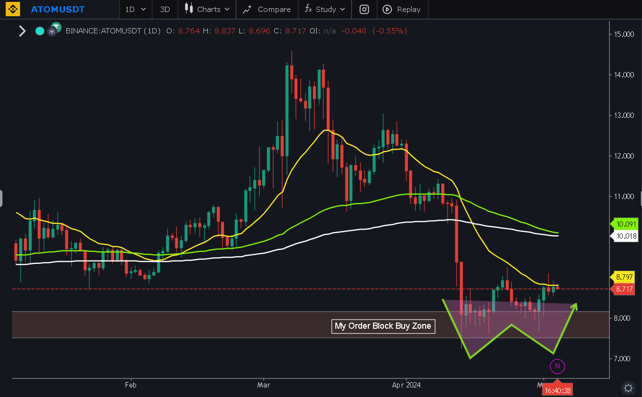The image size is (642, 397).
Task: Click the Apr 2024 time axis label
Action: [x=406, y=384]
